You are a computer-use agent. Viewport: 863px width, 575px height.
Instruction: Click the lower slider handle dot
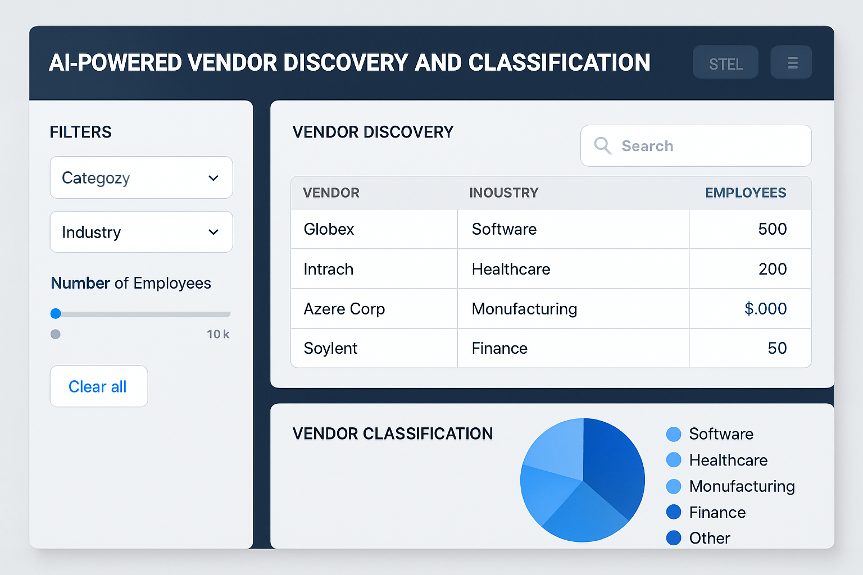click(x=55, y=334)
